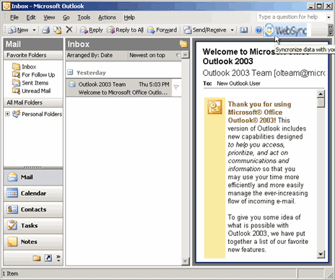Forward the selected message

tap(162, 30)
